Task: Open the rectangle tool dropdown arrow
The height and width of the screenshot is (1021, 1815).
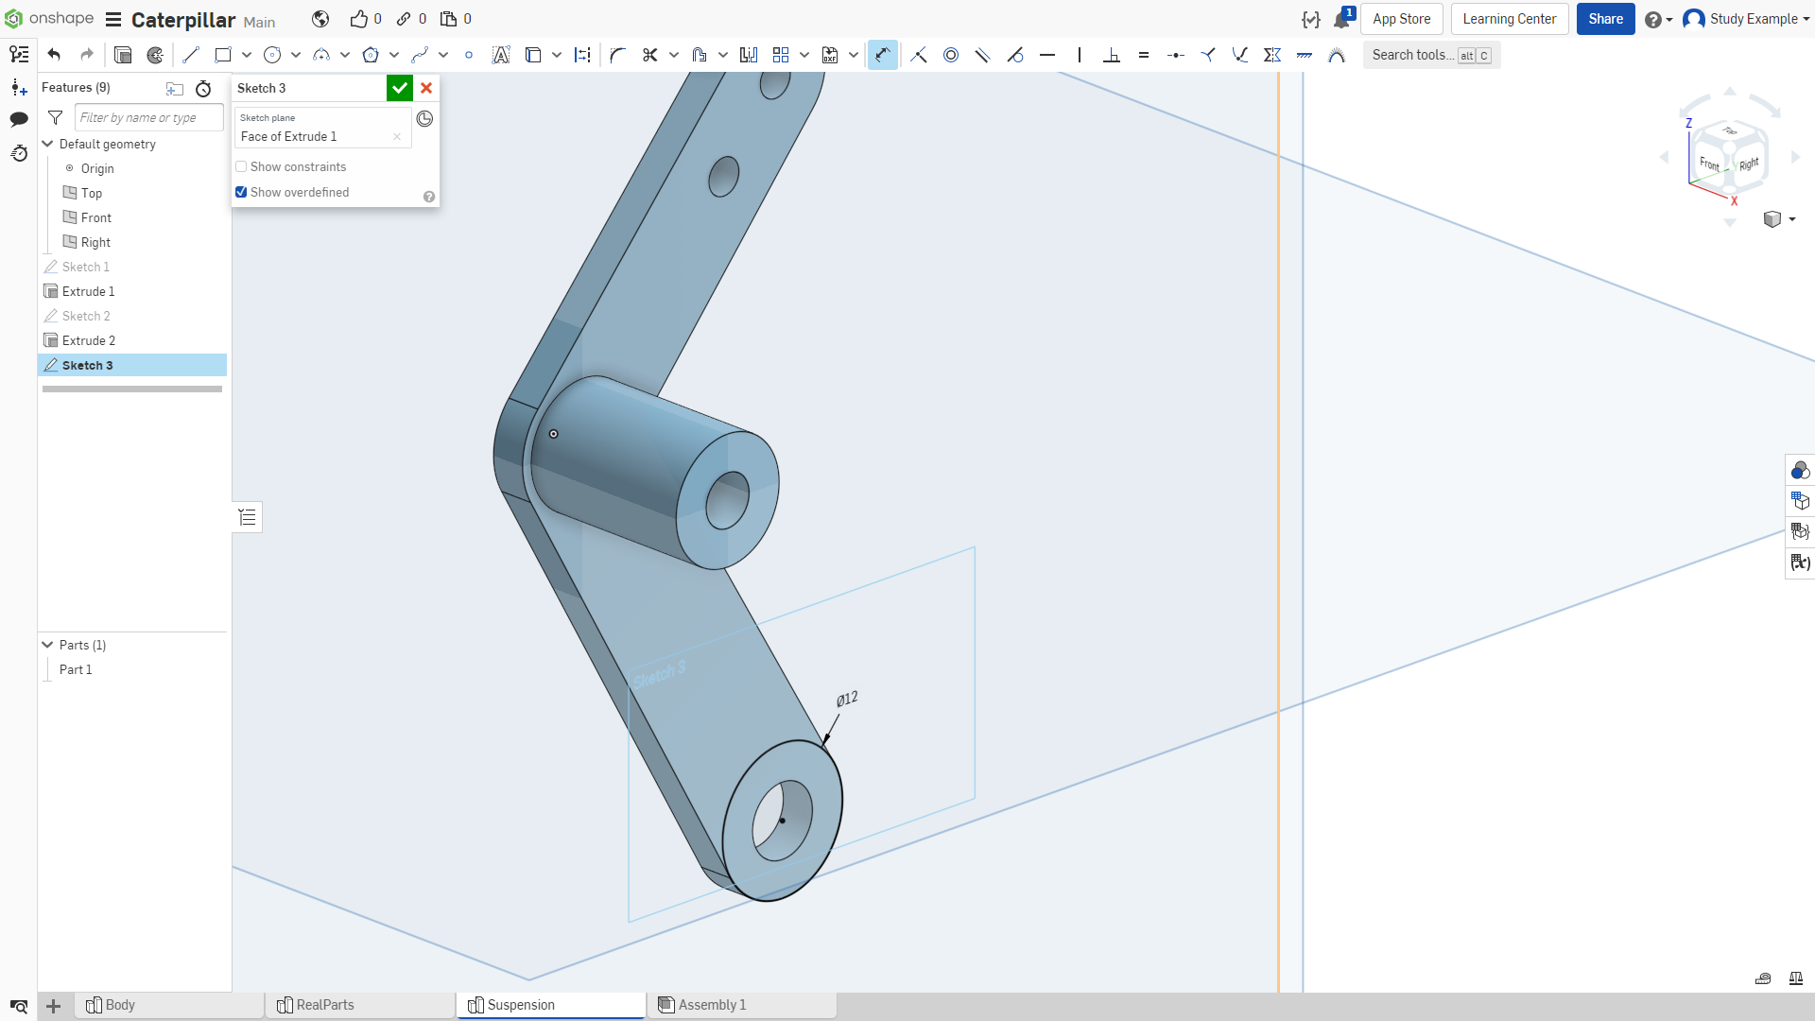Action: pos(247,55)
